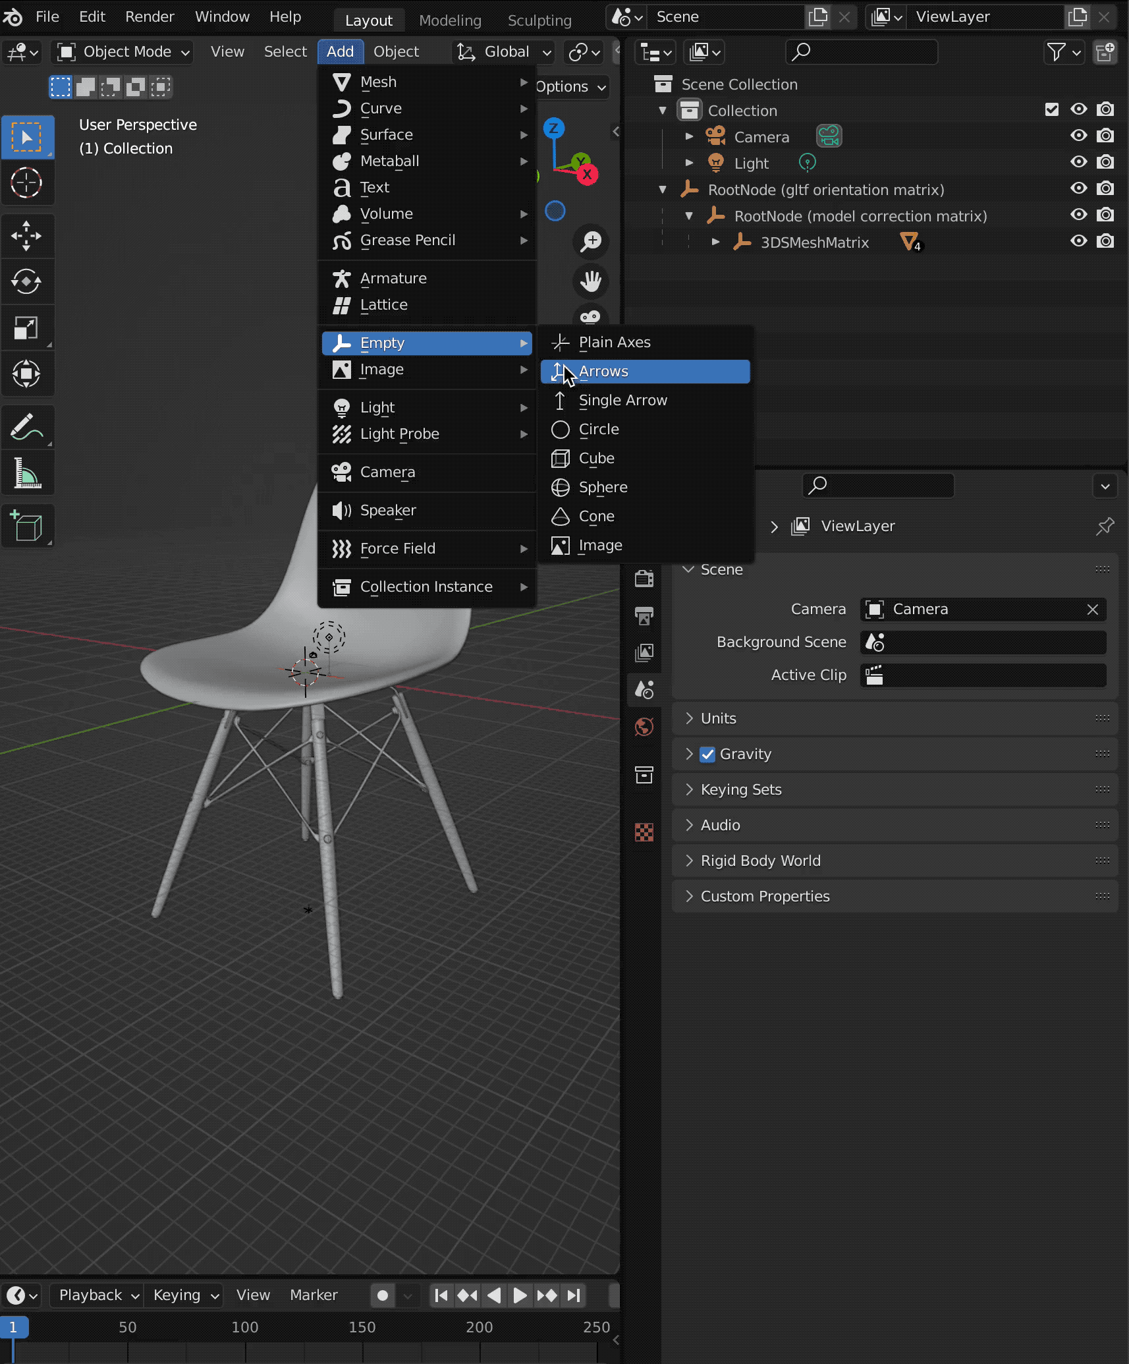
Task: Click the Blender logo menu
Action: [x=13, y=16]
